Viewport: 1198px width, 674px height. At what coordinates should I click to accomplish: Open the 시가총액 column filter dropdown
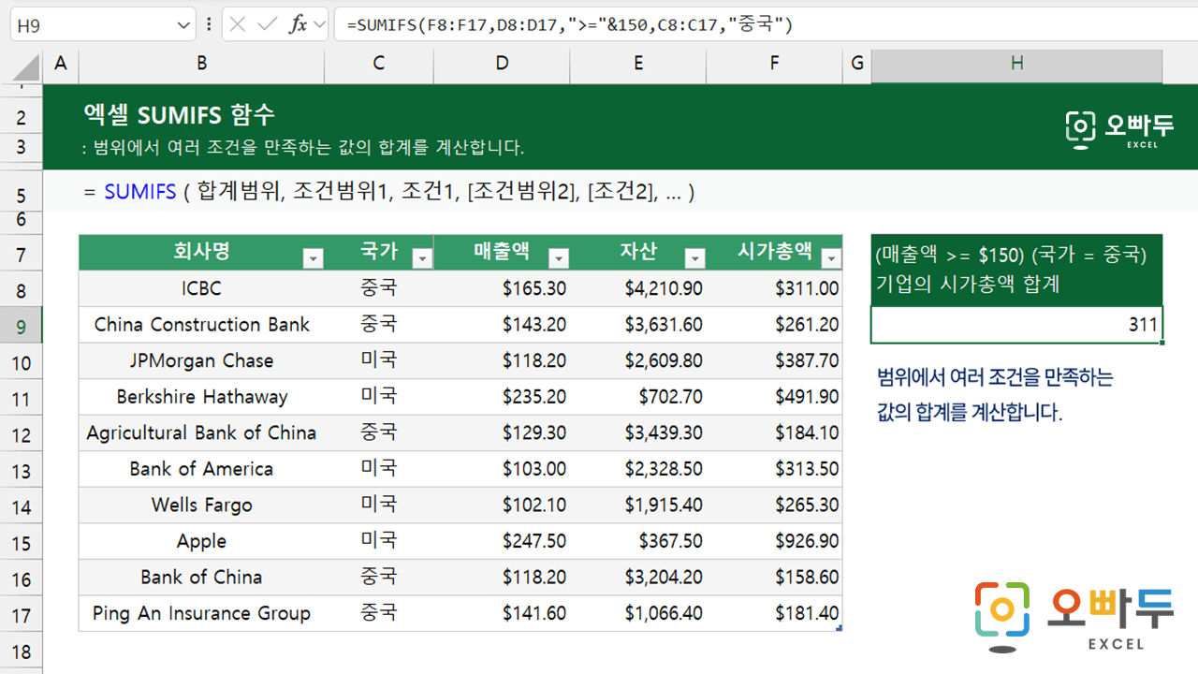point(831,258)
